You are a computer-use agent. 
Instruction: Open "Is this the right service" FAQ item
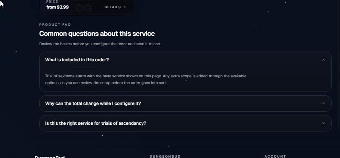coord(96,123)
